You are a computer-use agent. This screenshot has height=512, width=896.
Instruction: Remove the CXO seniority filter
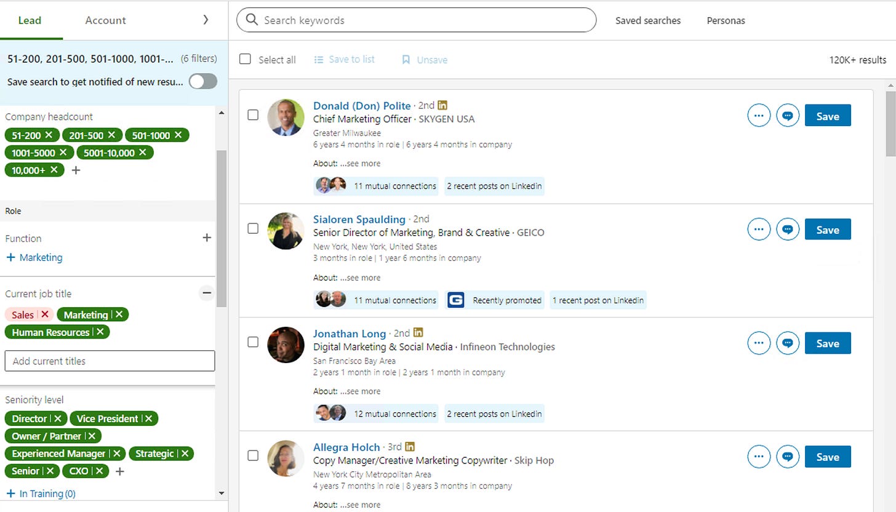(99, 471)
